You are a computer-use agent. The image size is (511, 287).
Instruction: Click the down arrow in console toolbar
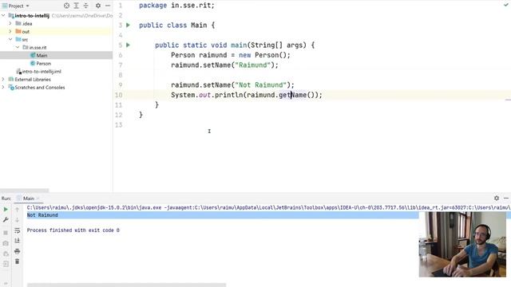18,220
